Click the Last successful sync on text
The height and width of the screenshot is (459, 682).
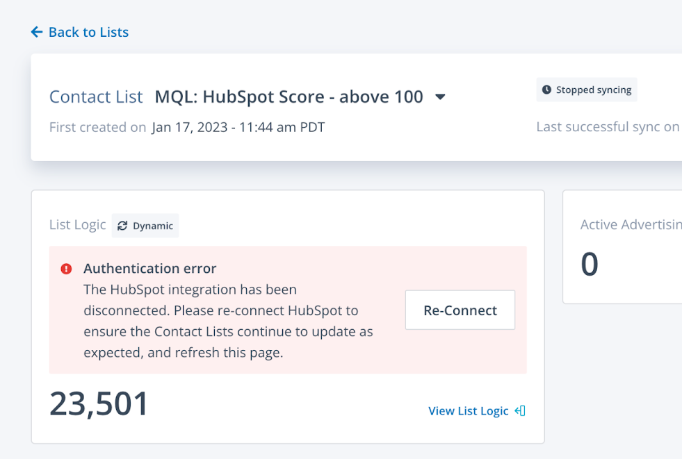[x=608, y=127]
